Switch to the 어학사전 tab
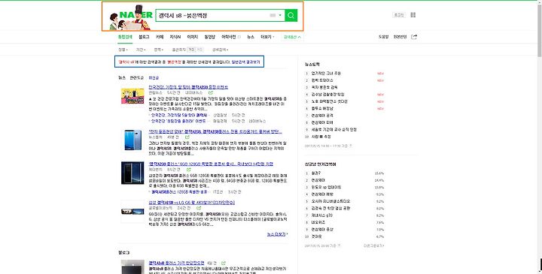 (x=229, y=37)
